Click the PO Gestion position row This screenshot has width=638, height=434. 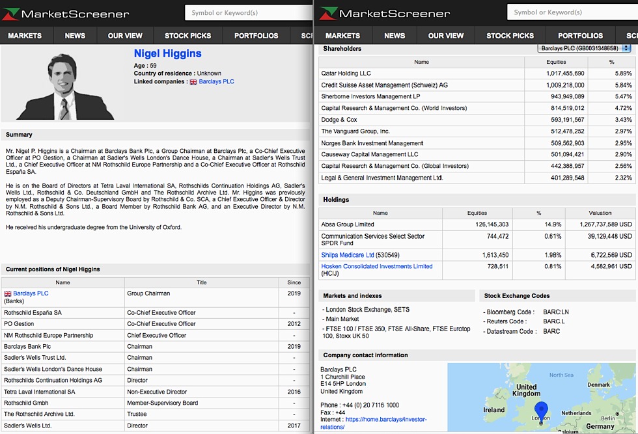156,324
